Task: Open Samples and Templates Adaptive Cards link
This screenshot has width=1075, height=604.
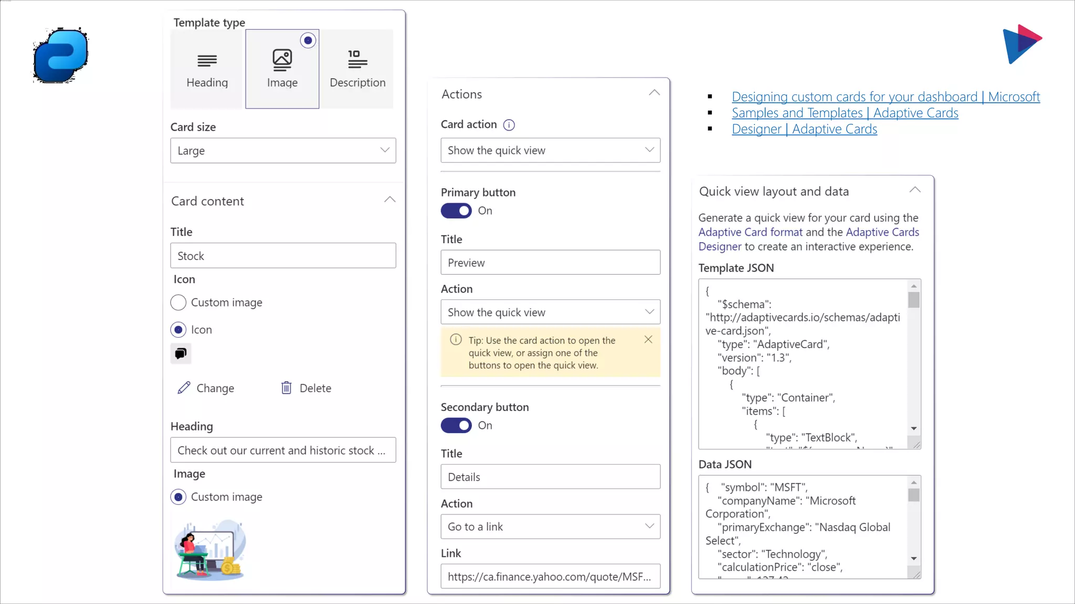Action: [845, 113]
